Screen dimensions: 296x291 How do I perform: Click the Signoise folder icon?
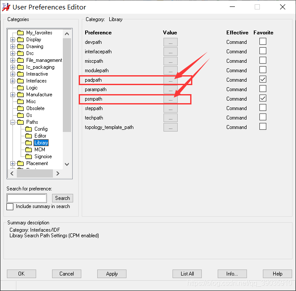(29, 156)
